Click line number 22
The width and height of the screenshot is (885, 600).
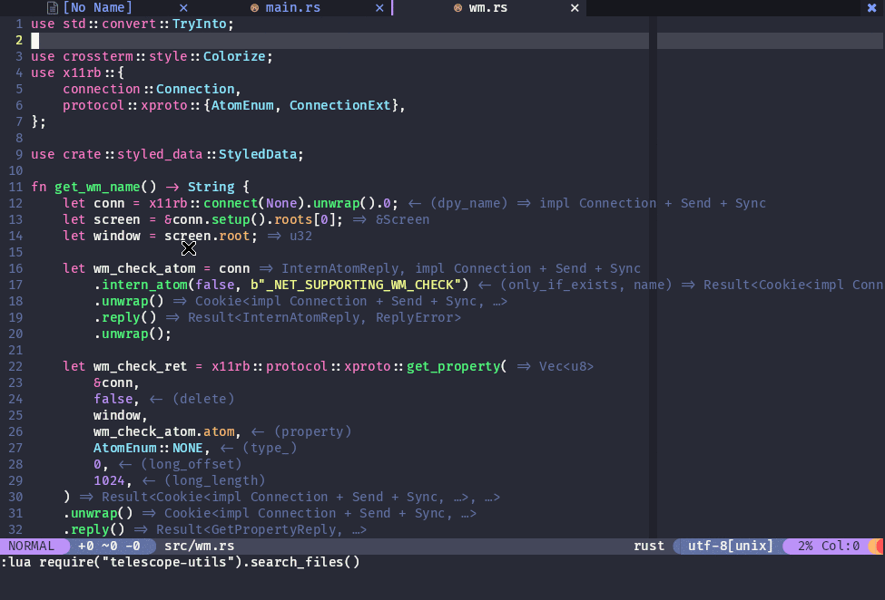(15, 367)
